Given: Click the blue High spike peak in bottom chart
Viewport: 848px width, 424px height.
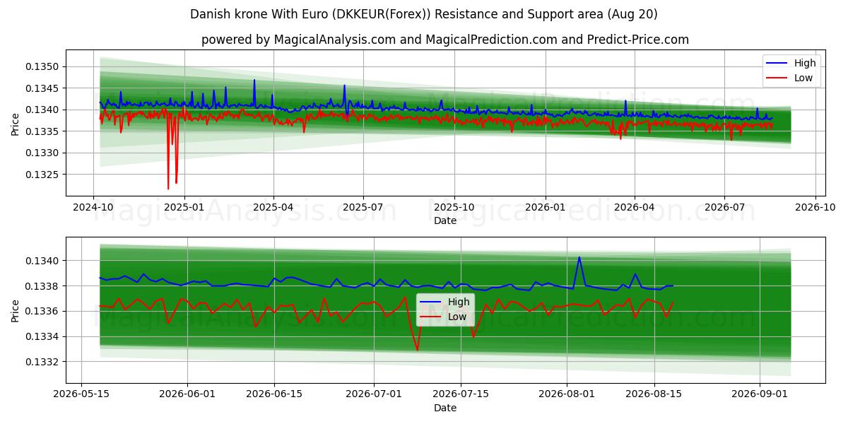Looking at the screenshot, I should pos(579,257).
